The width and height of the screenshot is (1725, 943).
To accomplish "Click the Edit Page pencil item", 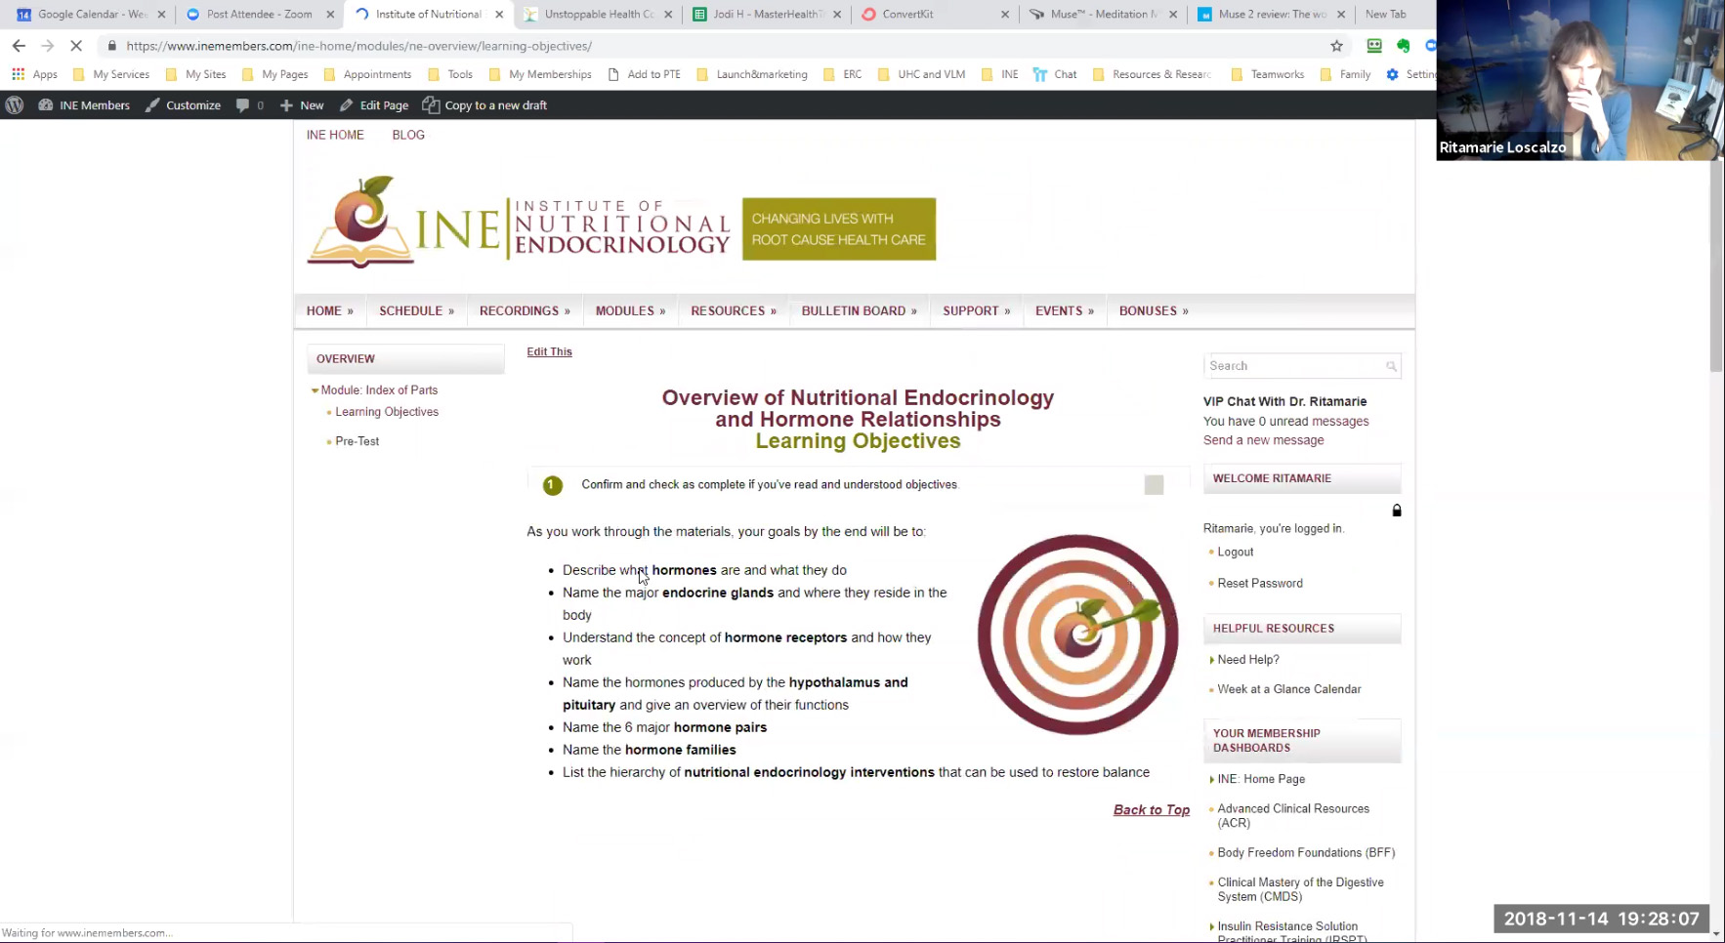I will [x=374, y=105].
